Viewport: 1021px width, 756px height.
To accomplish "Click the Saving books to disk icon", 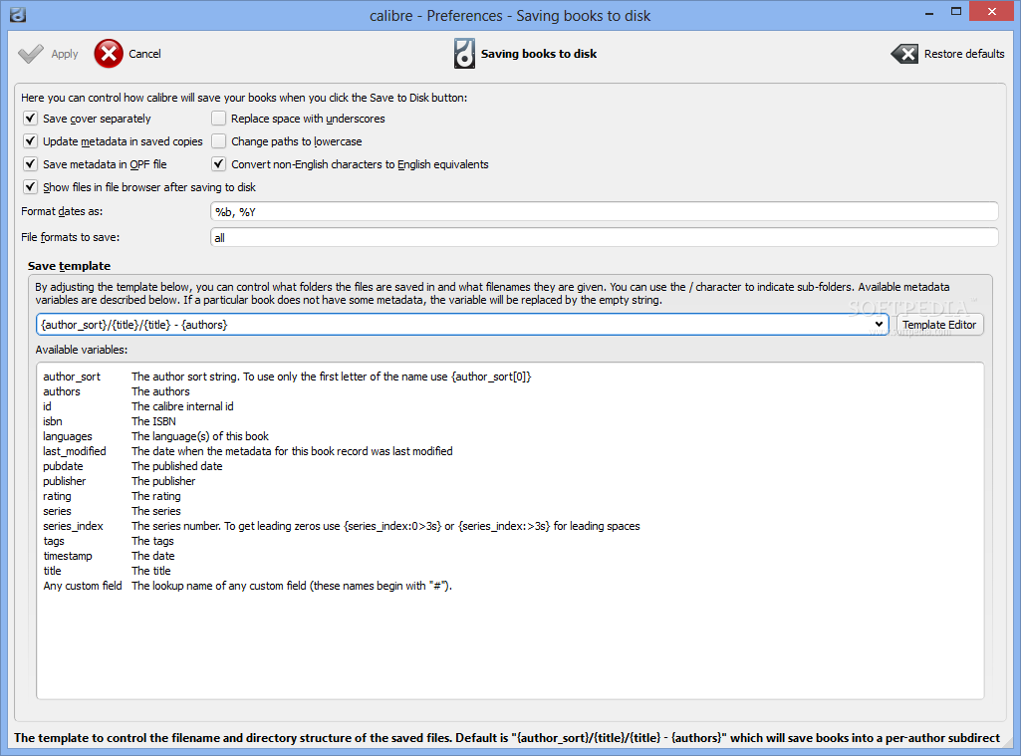I will tap(464, 54).
